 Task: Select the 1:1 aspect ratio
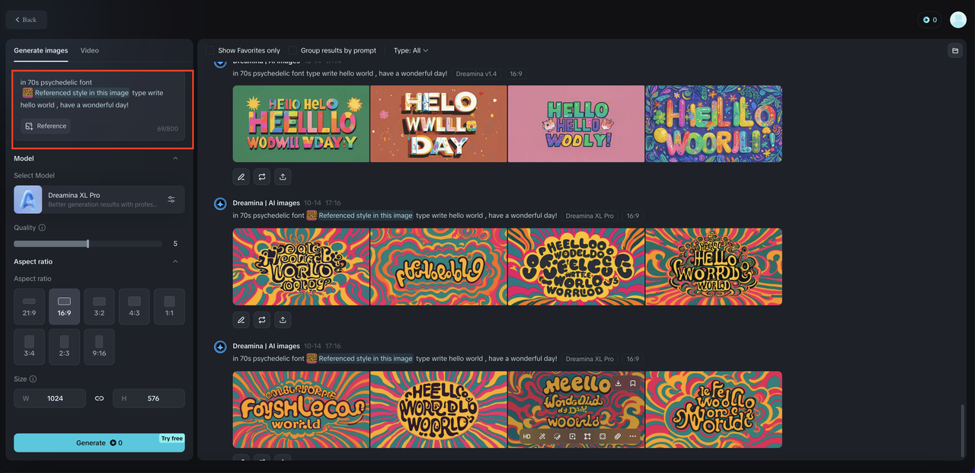pos(169,307)
